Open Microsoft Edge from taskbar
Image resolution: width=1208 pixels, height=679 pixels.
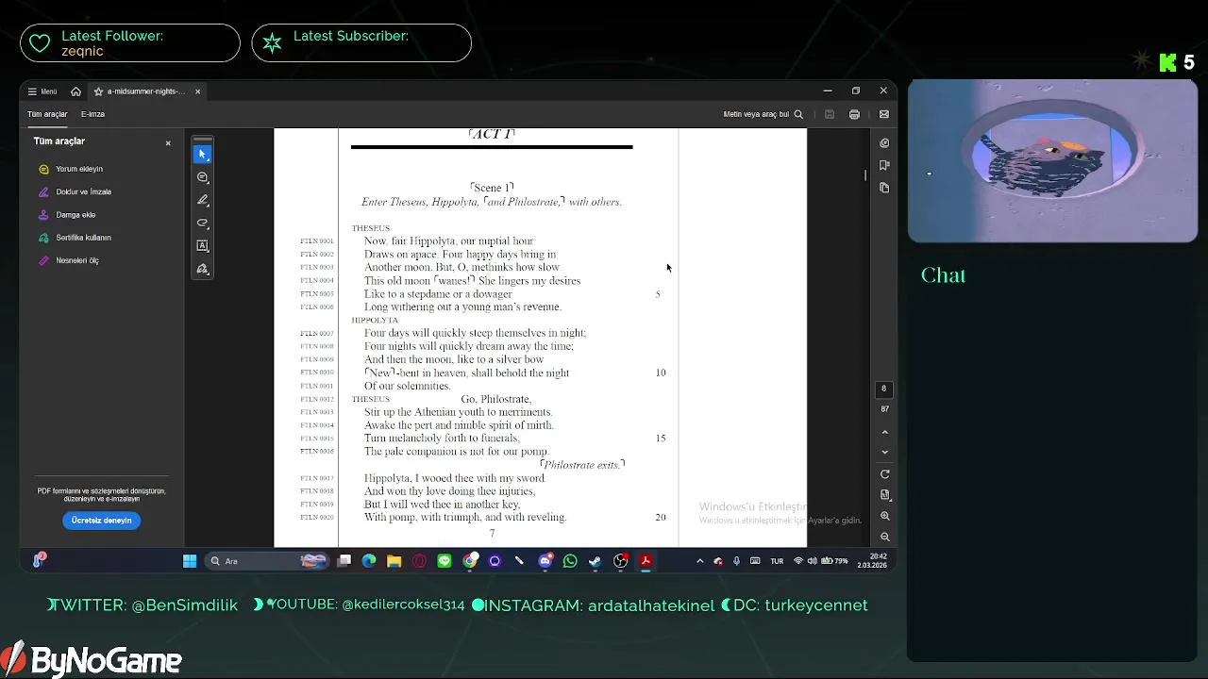[369, 561]
